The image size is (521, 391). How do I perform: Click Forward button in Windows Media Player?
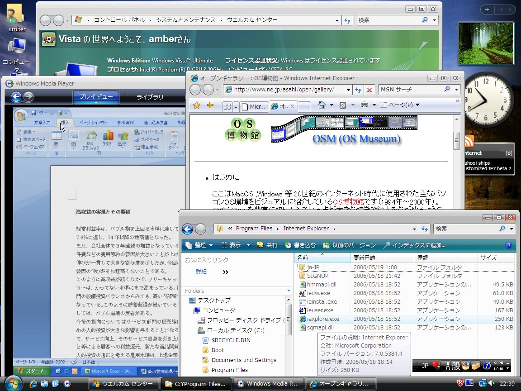click(x=28, y=97)
